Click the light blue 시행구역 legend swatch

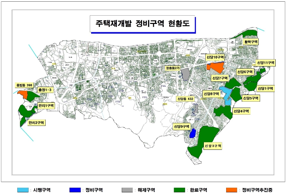click(23, 190)
